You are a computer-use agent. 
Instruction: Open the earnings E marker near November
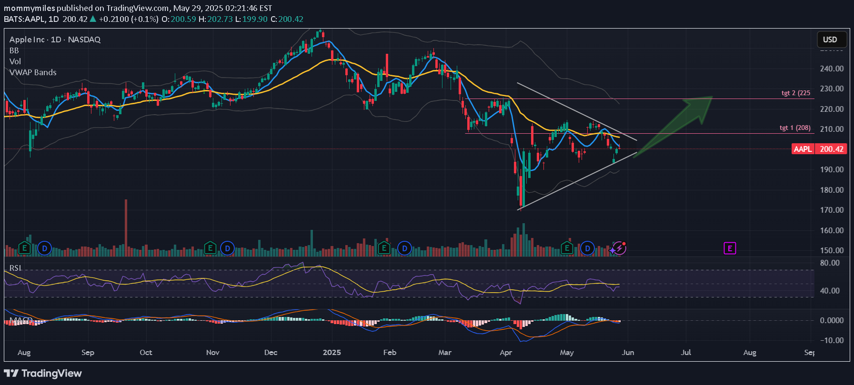click(x=210, y=248)
